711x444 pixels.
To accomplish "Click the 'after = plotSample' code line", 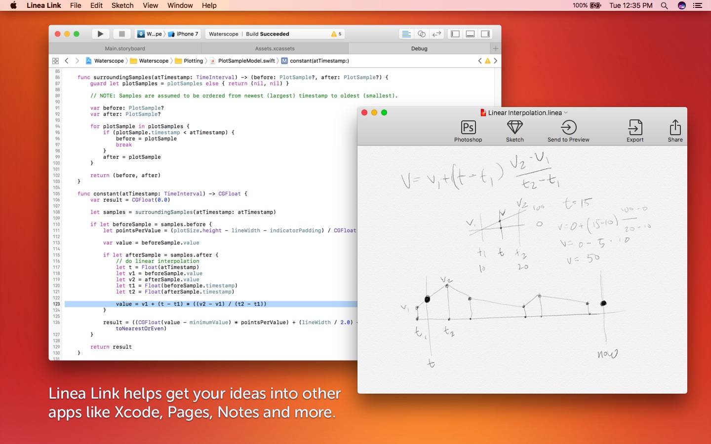I will coord(132,157).
